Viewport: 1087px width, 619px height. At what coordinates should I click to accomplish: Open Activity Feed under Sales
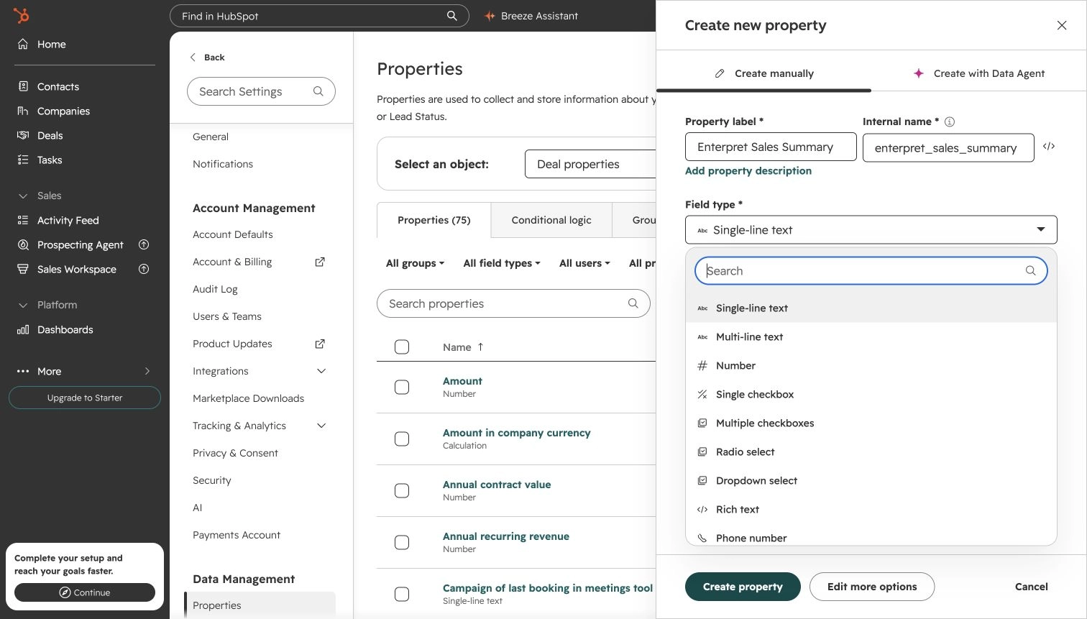58,220
